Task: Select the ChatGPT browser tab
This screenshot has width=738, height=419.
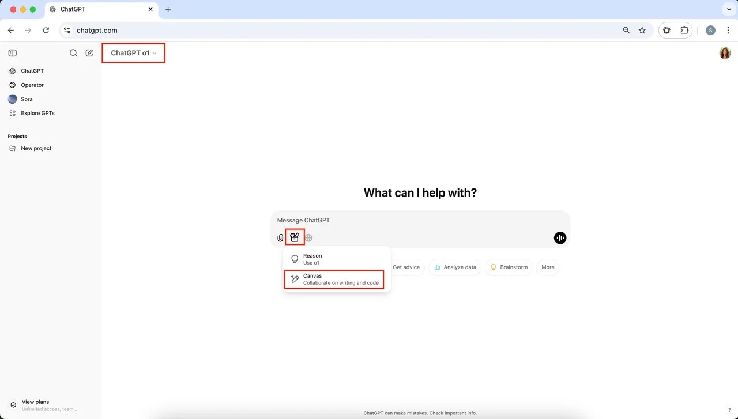Action: (100, 10)
